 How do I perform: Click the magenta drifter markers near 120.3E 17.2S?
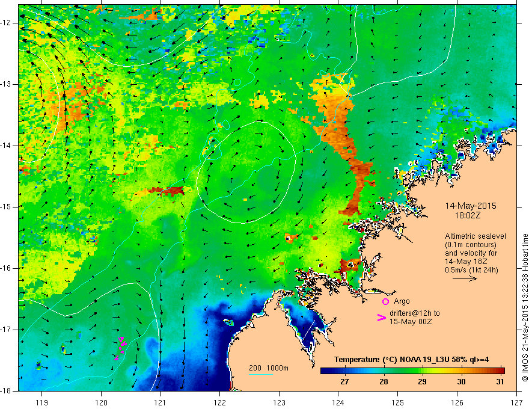(x=121, y=349)
